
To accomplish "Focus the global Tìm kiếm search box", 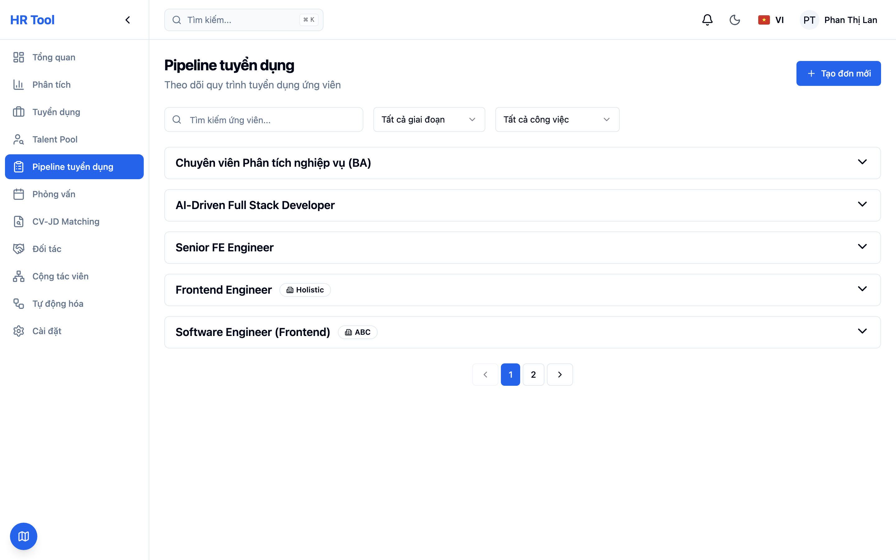I will pos(244,20).
